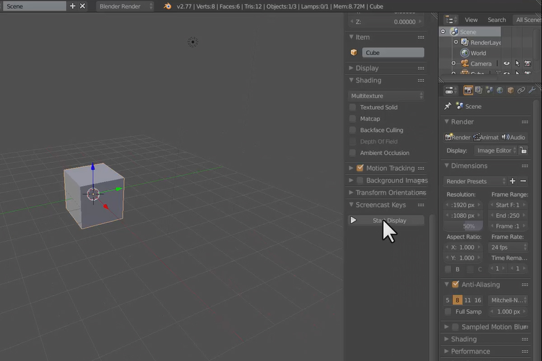Viewport: 542px width, 361px height.
Task: Open the outliner Search menu
Action: coord(497,19)
